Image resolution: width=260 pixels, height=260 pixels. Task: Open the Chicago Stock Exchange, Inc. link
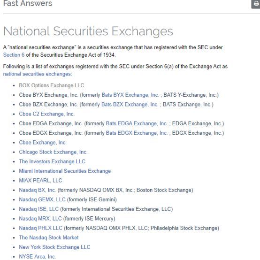[53, 152]
